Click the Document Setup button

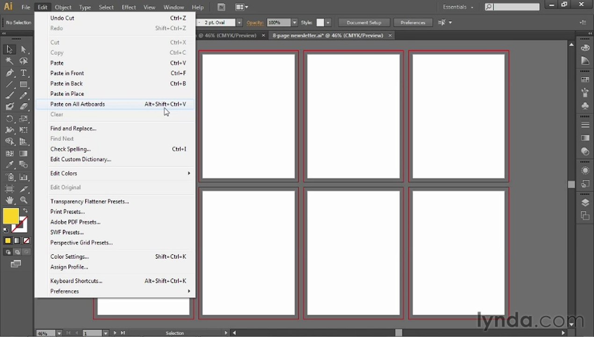pyautogui.click(x=364, y=22)
